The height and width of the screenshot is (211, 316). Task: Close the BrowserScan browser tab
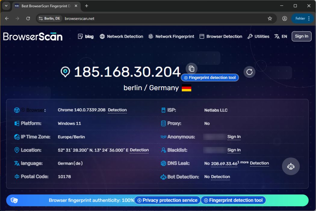tap(76, 6)
